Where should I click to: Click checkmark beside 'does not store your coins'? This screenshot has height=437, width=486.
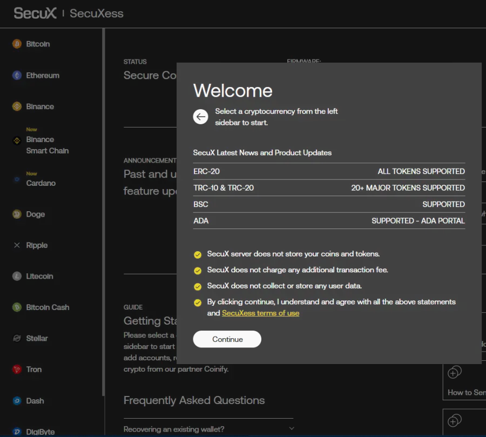coord(198,254)
